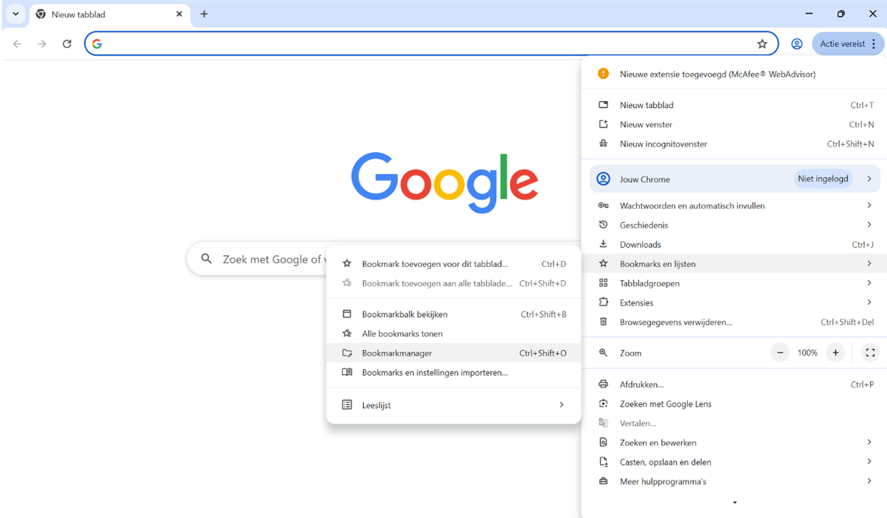887x518 pixels.
Task: Click the Actie vereist button
Action: point(840,43)
